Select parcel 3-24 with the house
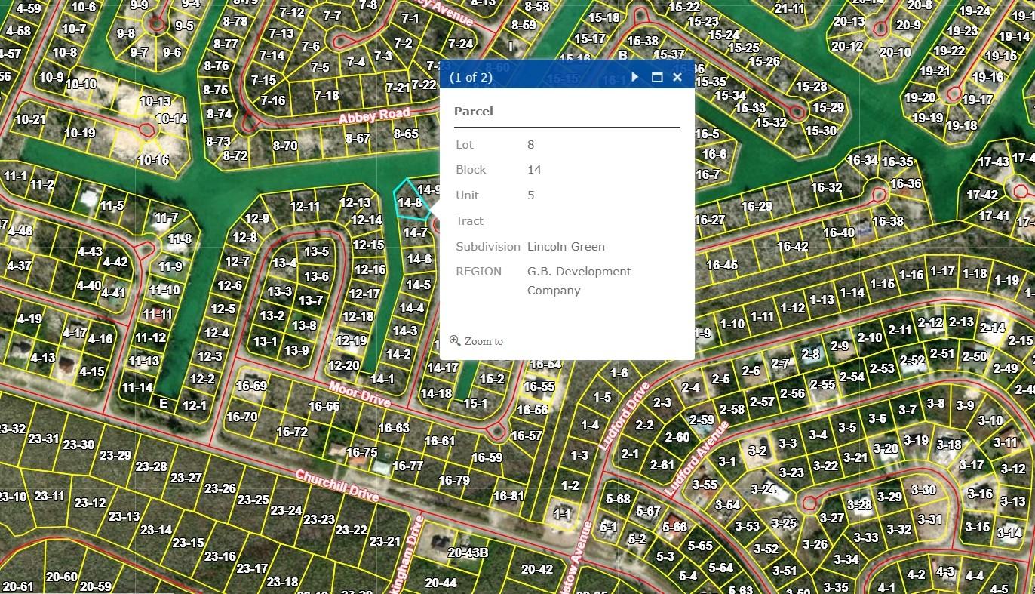The image size is (1035, 594). [x=763, y=489]
